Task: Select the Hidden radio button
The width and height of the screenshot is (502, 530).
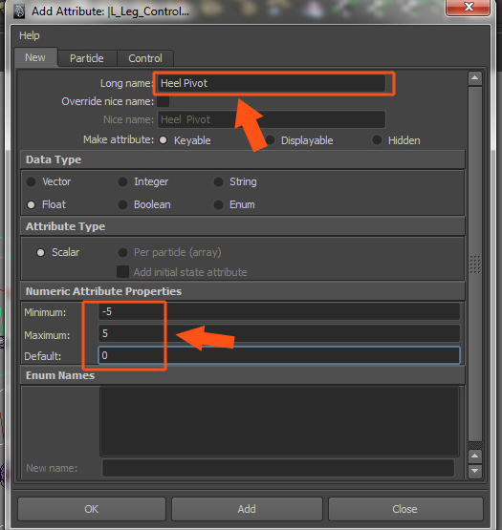Action: coord(377,140)
